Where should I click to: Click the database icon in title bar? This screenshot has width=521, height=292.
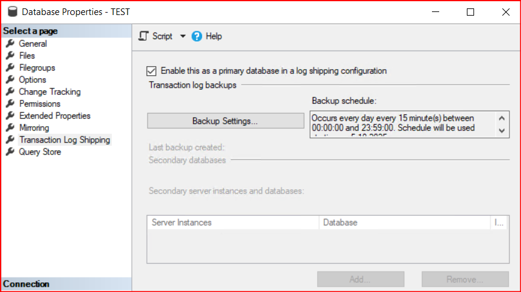(10, 11)
